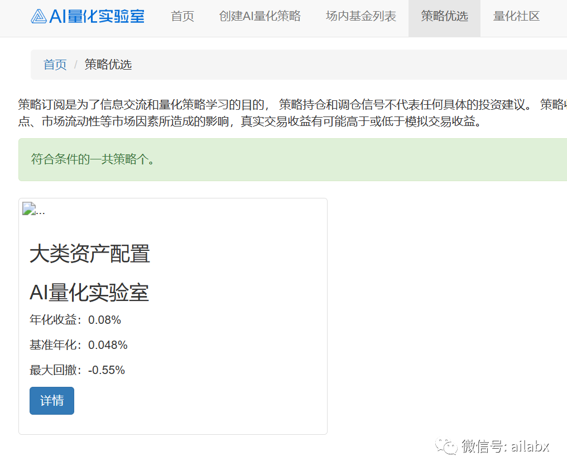Click 首页 in the breadcrumb trail

pyautogui.click(x=54, y=65)
